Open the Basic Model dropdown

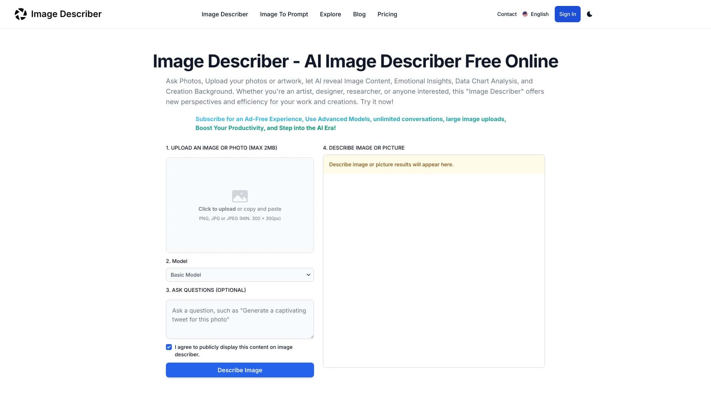[x=240, y=274]
